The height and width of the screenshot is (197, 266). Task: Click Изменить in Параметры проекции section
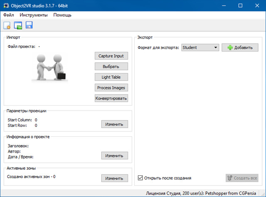pyautogui.click(x=114, y=124)
